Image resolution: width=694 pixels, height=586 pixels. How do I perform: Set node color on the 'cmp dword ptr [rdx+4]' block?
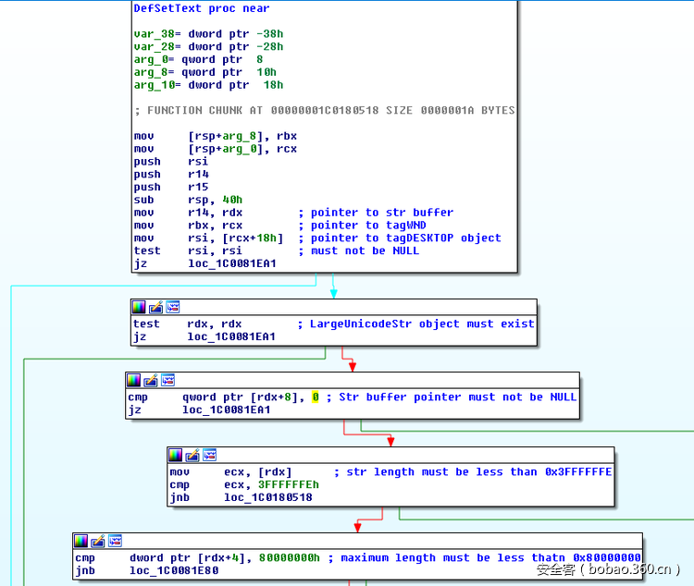(x=81, y=541)
